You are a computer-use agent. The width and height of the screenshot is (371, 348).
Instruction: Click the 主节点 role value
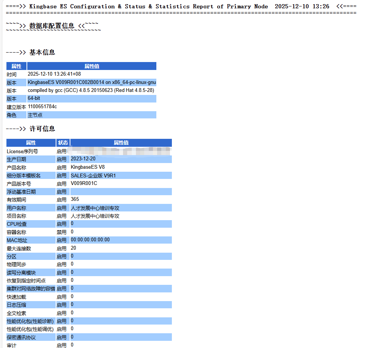(x=35, y=115)
